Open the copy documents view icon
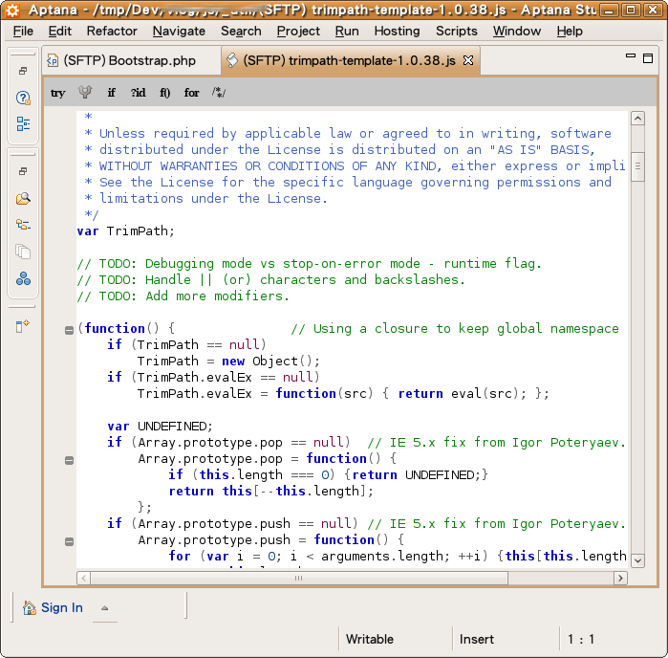This screenshot has height=658, width=668. pyautogui.click(x=23, y=252)
